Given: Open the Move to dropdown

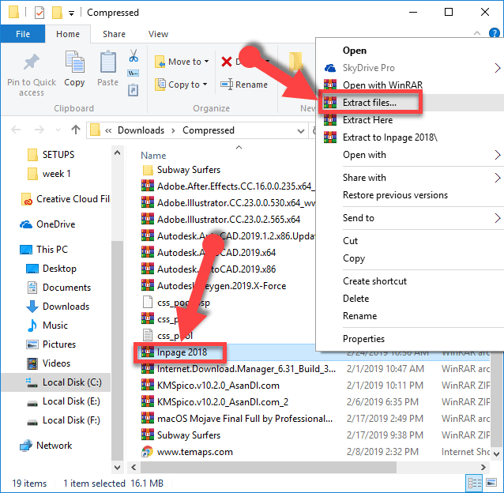Looking at the screenshot, I should pyautogui.click(x=182, y=62).
